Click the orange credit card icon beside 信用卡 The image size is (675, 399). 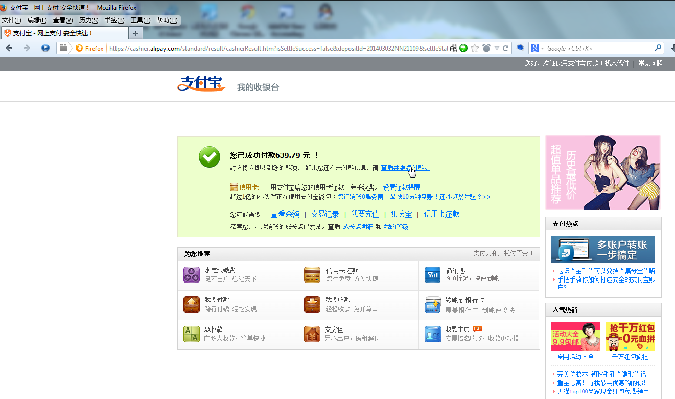[x=234, y=187]
